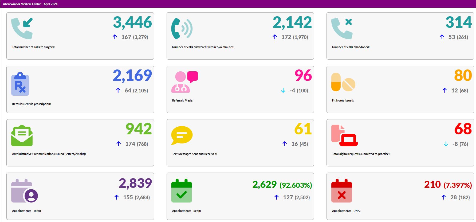Click the referrals made value 96
Screen dimensions: 476x222
pyautogui.click(x=303, y=76)
